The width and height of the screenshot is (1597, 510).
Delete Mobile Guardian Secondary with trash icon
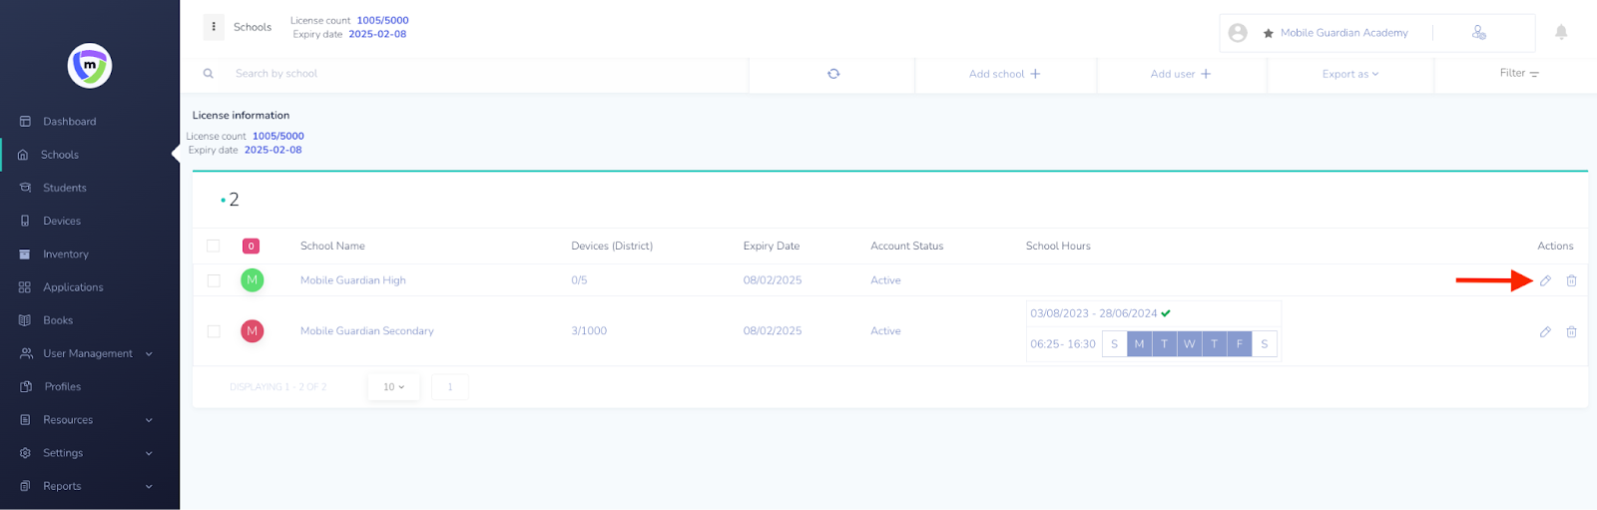point(1571,331)
